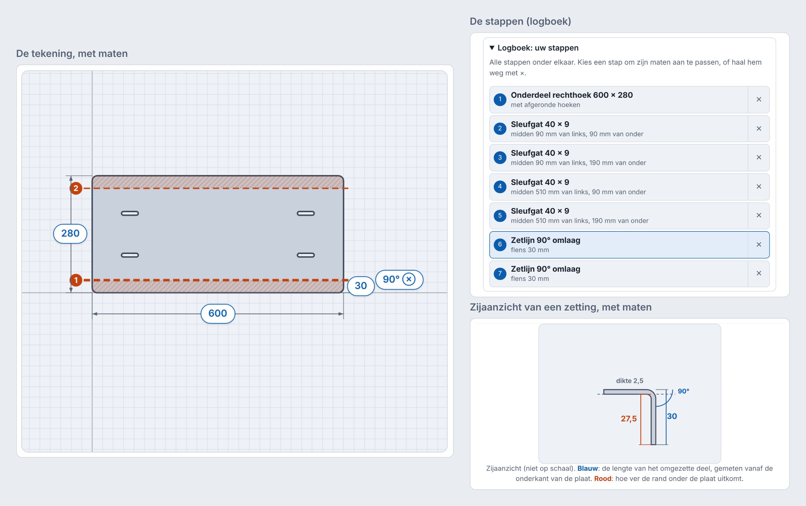
Task: Select orange bend-line marker 1 on drawing
Action: coord(76,280)
